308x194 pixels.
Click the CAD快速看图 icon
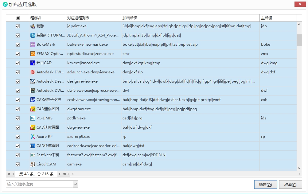click(33, 146)
